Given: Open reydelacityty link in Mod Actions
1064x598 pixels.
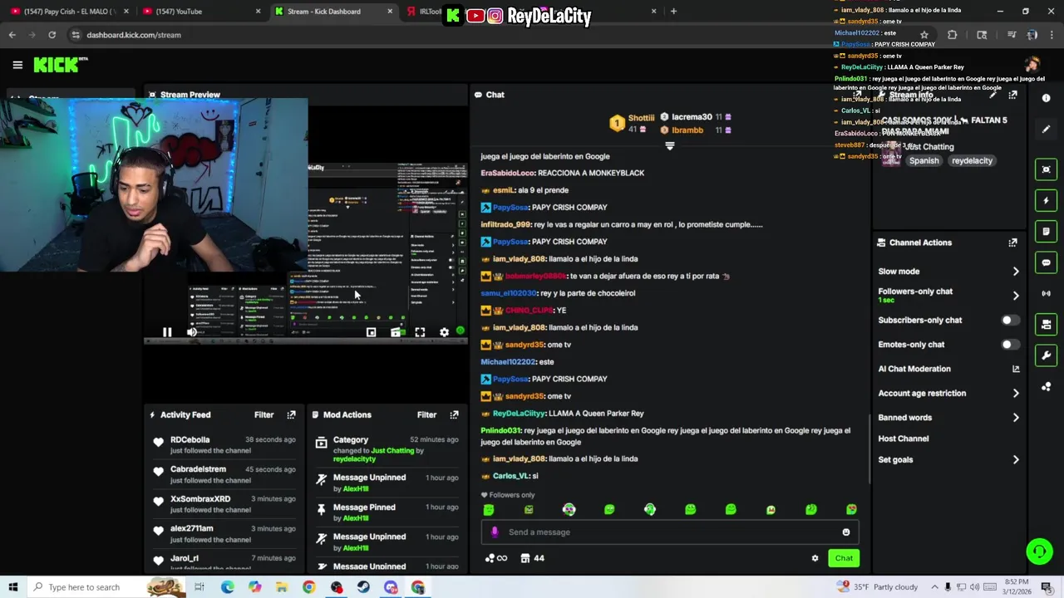Looking at the screenshot, I should [x=354, y=458].
